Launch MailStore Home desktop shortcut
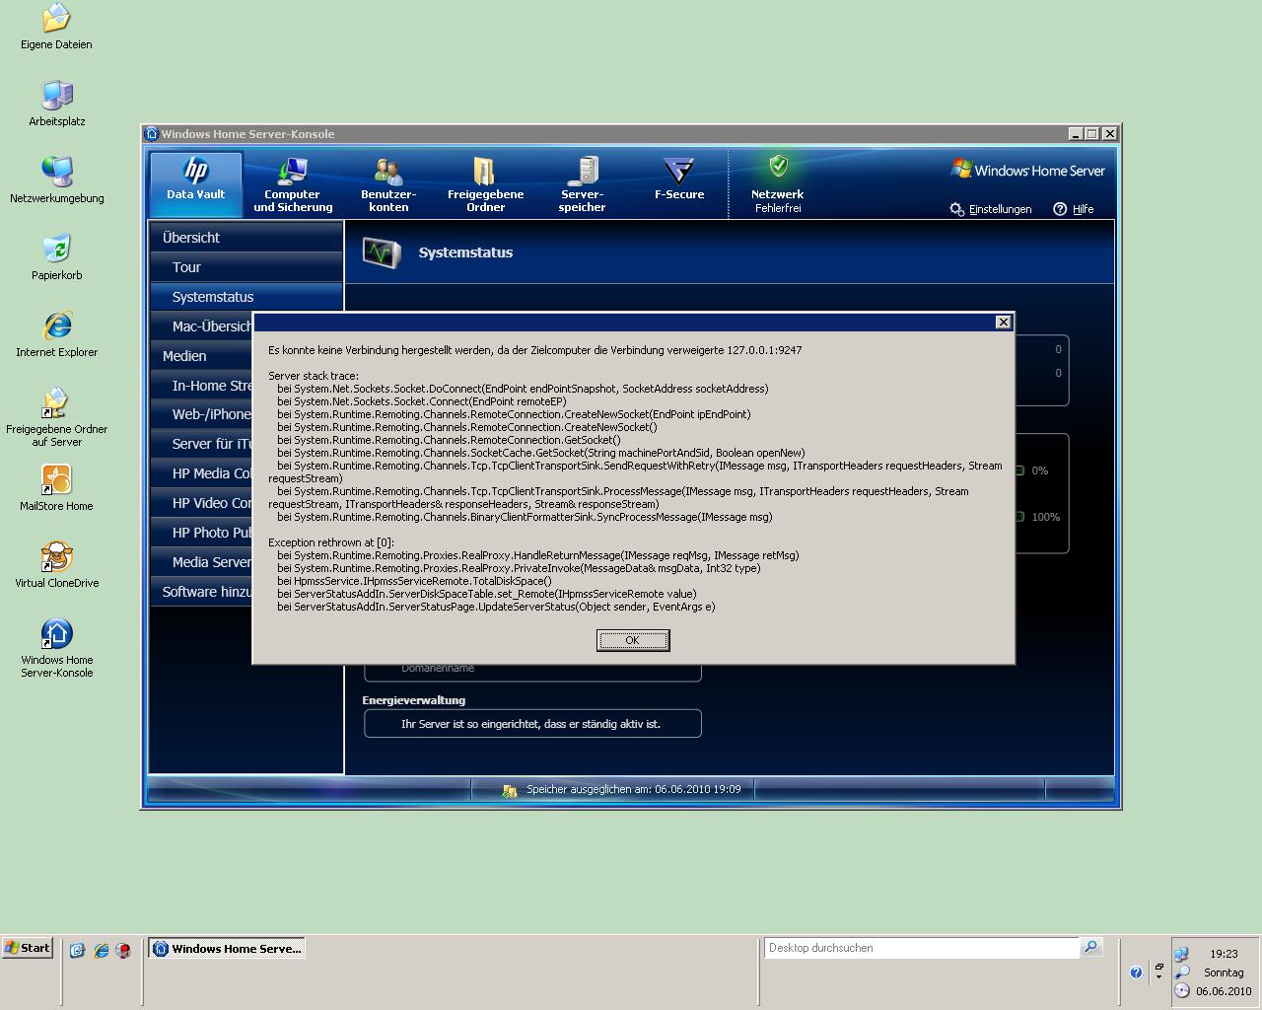 coord(56,487)
